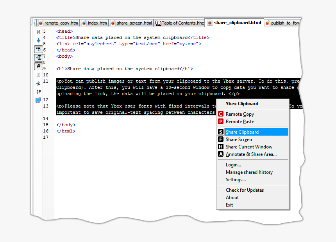
Task: Open Settings... from the Ybex menu
Action: pos(236,180)
